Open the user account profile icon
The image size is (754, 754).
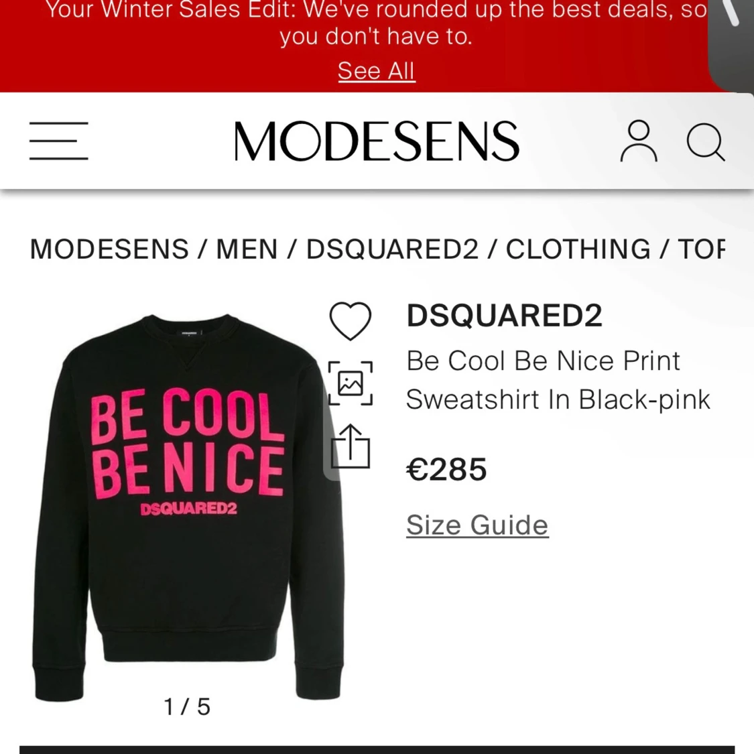(639, 141)
